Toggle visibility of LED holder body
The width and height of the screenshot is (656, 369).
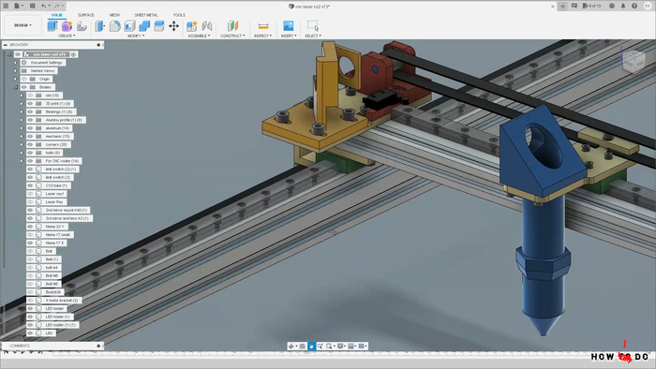[30, 308]
